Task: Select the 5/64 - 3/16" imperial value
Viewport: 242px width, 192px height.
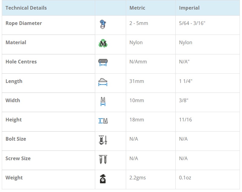Action: 192,23
